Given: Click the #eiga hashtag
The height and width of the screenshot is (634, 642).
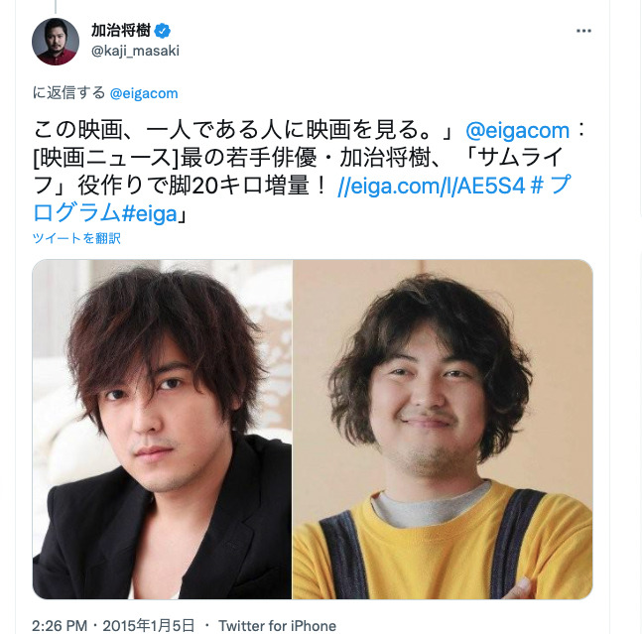Looking at the screenshot, I should [x=149, y=213].
